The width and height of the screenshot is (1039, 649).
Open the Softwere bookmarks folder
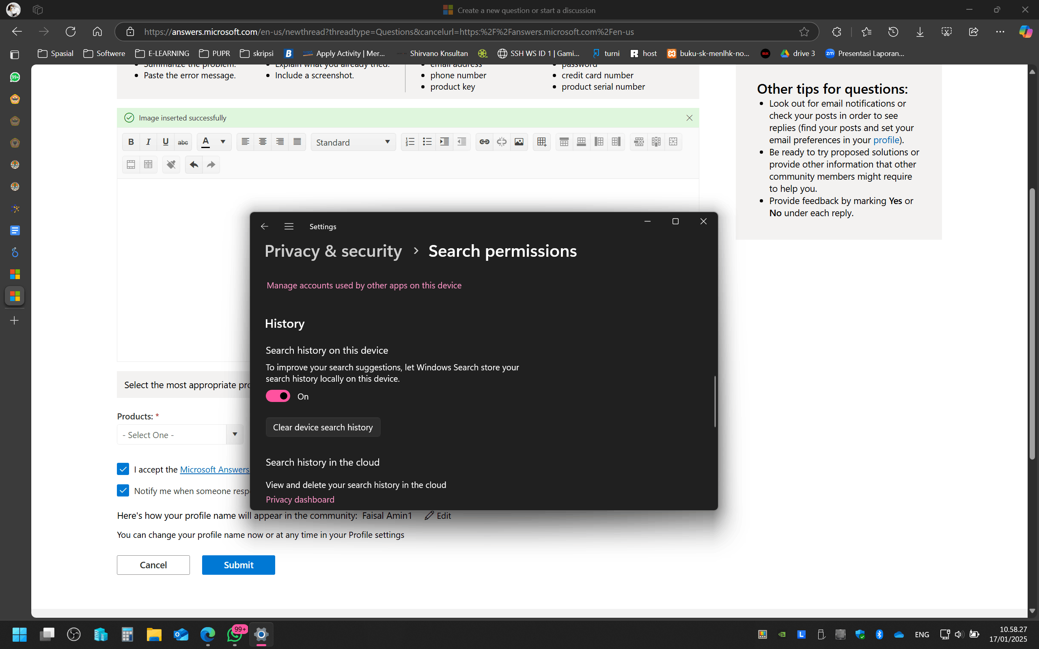point(104,53)
